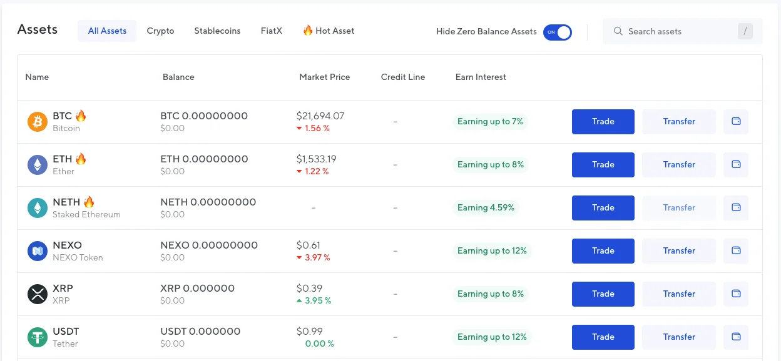Click Transfer button for ETH

[x=679, y=165]
